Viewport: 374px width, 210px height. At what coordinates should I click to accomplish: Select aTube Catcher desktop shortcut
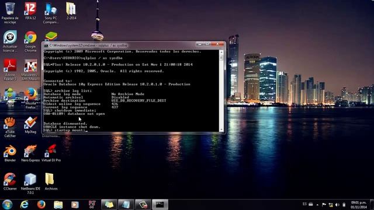click(x=10, y=127)
